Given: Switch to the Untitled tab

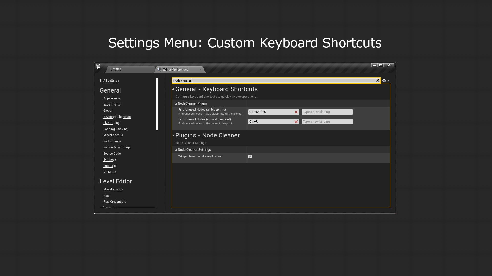Looking at the screenshot, I should (116, 69).
